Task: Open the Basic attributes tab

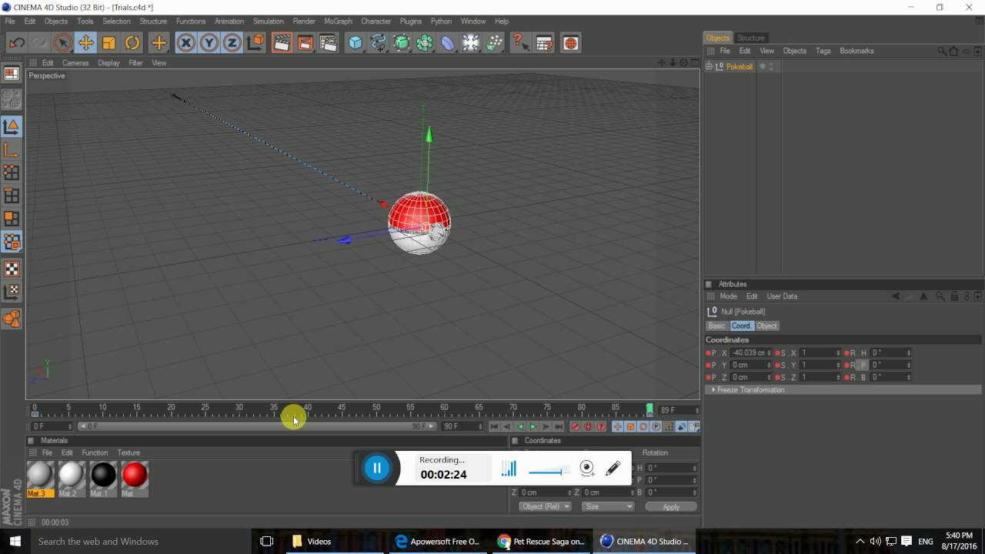Action: click(x=716, y=325)
